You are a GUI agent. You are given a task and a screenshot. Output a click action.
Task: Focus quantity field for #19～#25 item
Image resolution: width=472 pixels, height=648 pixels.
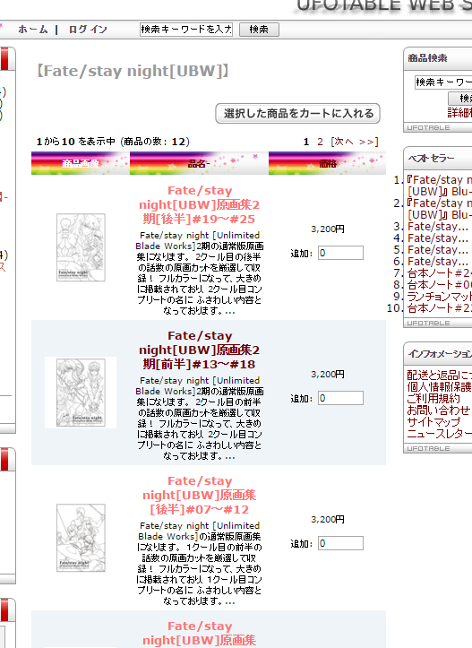pyautogui.click(x=340, y=253)
